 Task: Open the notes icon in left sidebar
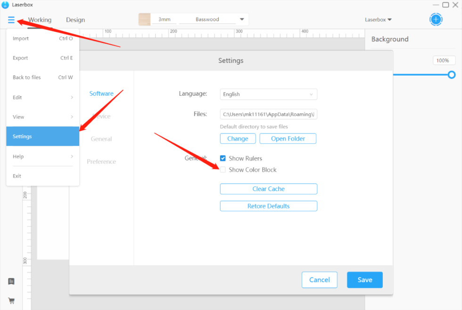(11, 281)
